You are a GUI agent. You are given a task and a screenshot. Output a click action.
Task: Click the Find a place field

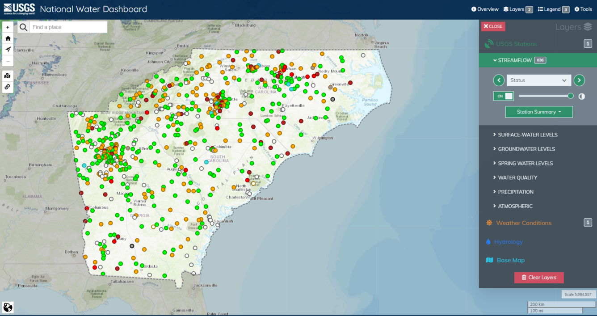tap(68, 27)
